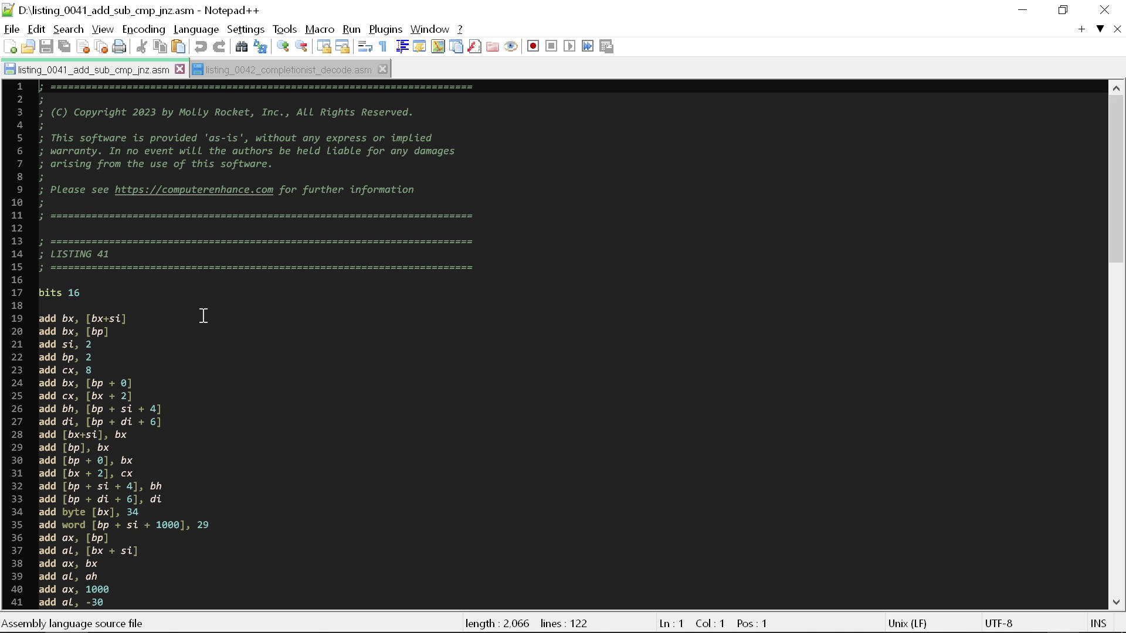Screen dimensions: 1126x633
Task: Open the overflow arrow on the title bar right
Action: coord(1100,29)
